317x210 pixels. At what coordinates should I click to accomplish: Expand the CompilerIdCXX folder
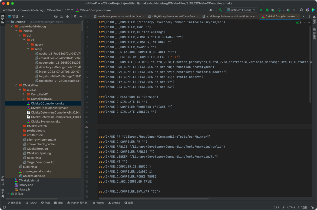24,99
